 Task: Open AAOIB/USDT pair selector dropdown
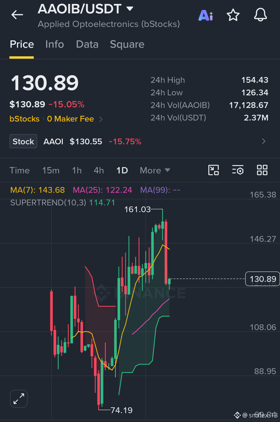tap(130, 9)
